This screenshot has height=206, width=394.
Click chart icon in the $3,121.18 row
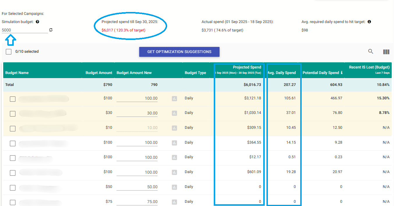[174, 98]
